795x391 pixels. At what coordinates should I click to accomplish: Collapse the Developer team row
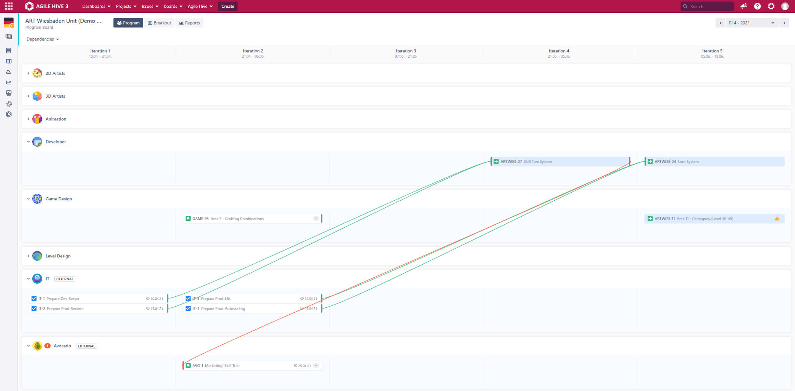tap(28, 141)
